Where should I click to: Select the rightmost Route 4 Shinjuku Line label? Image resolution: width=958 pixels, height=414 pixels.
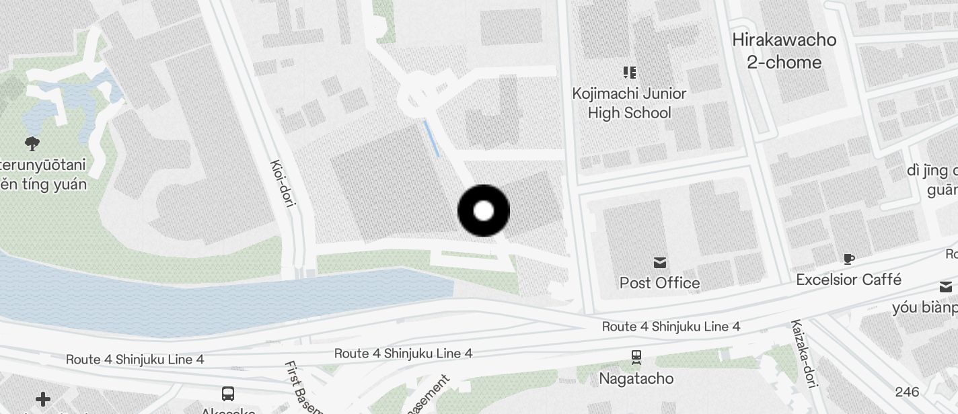[x=671, y=327]
